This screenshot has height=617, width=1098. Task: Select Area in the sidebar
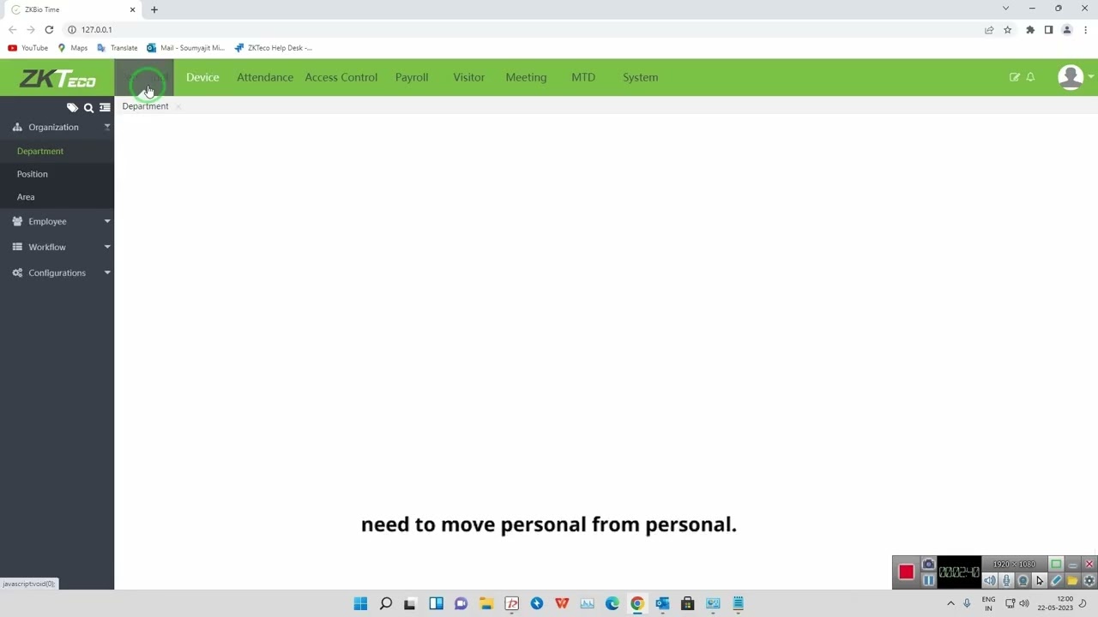click(x=26, y=197)
